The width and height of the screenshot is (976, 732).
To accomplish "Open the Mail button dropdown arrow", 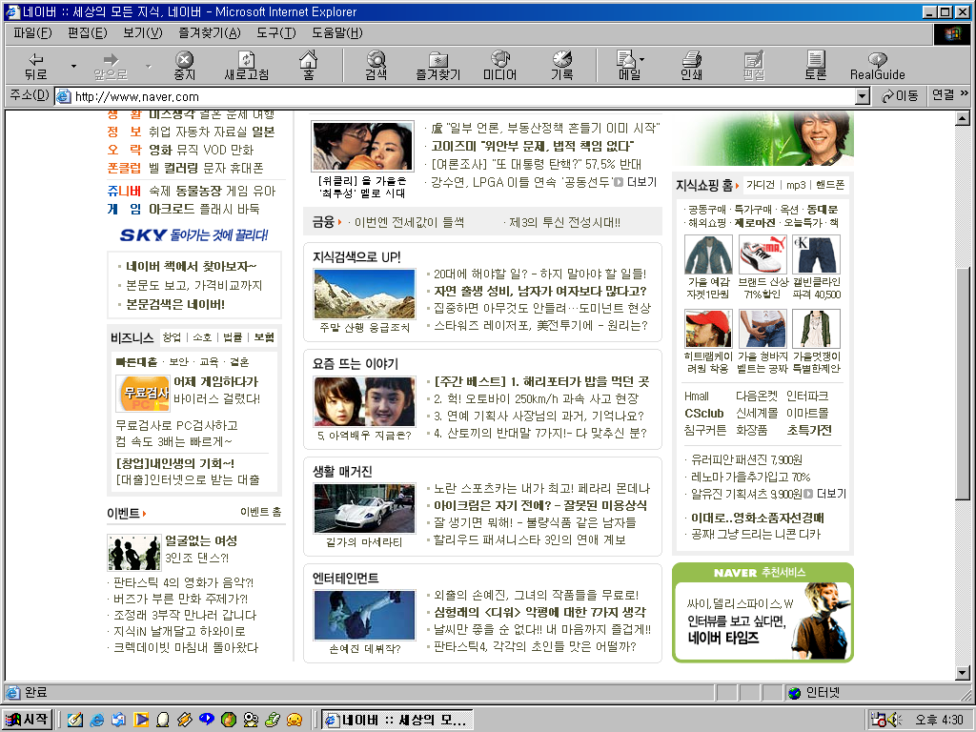I will click(641, 60).
